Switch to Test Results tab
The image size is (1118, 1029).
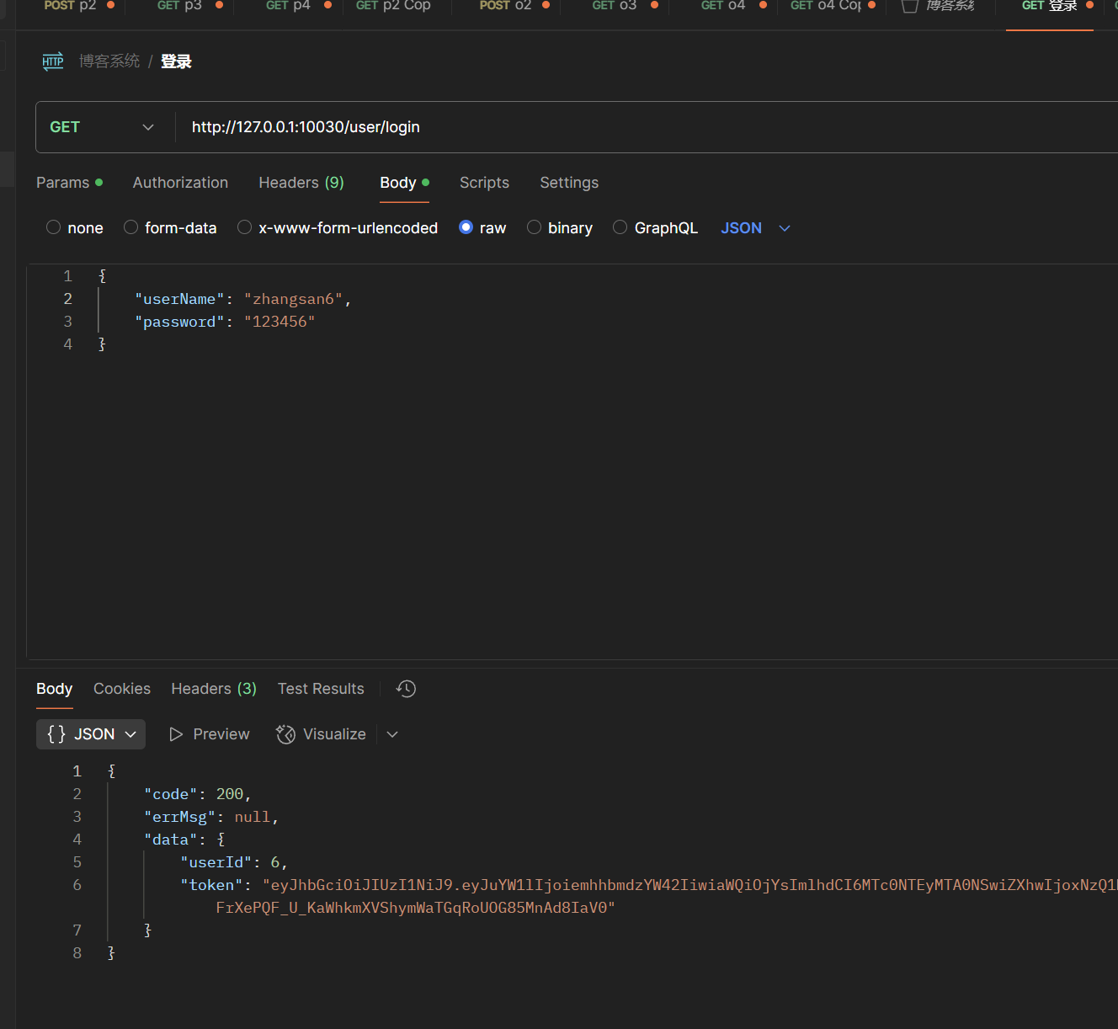click(x=321, y=689)
